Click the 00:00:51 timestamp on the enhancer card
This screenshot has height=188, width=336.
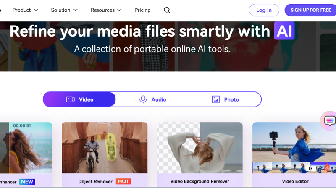click(x=22, y=125)
